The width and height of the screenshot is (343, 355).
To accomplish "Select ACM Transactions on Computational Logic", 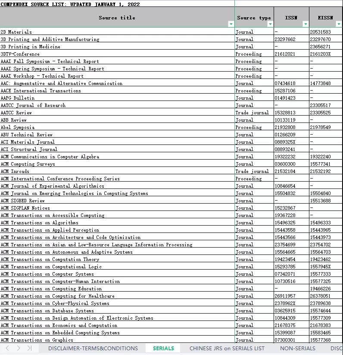I will (117, 267).
